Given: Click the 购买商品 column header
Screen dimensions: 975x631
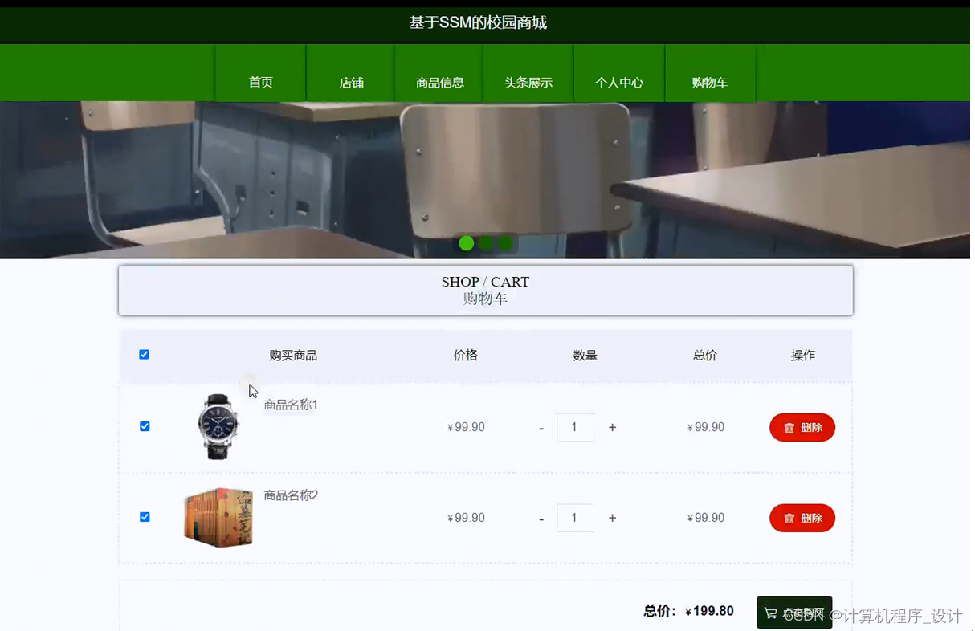Looking at the screenshot, I should click(293, 356).
